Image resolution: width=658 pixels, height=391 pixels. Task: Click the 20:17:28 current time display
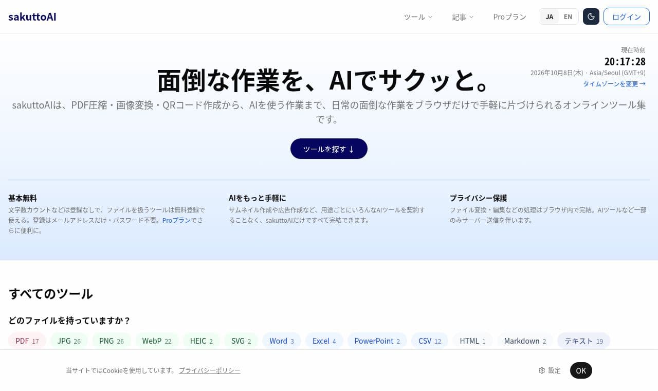tap(625, 62)
